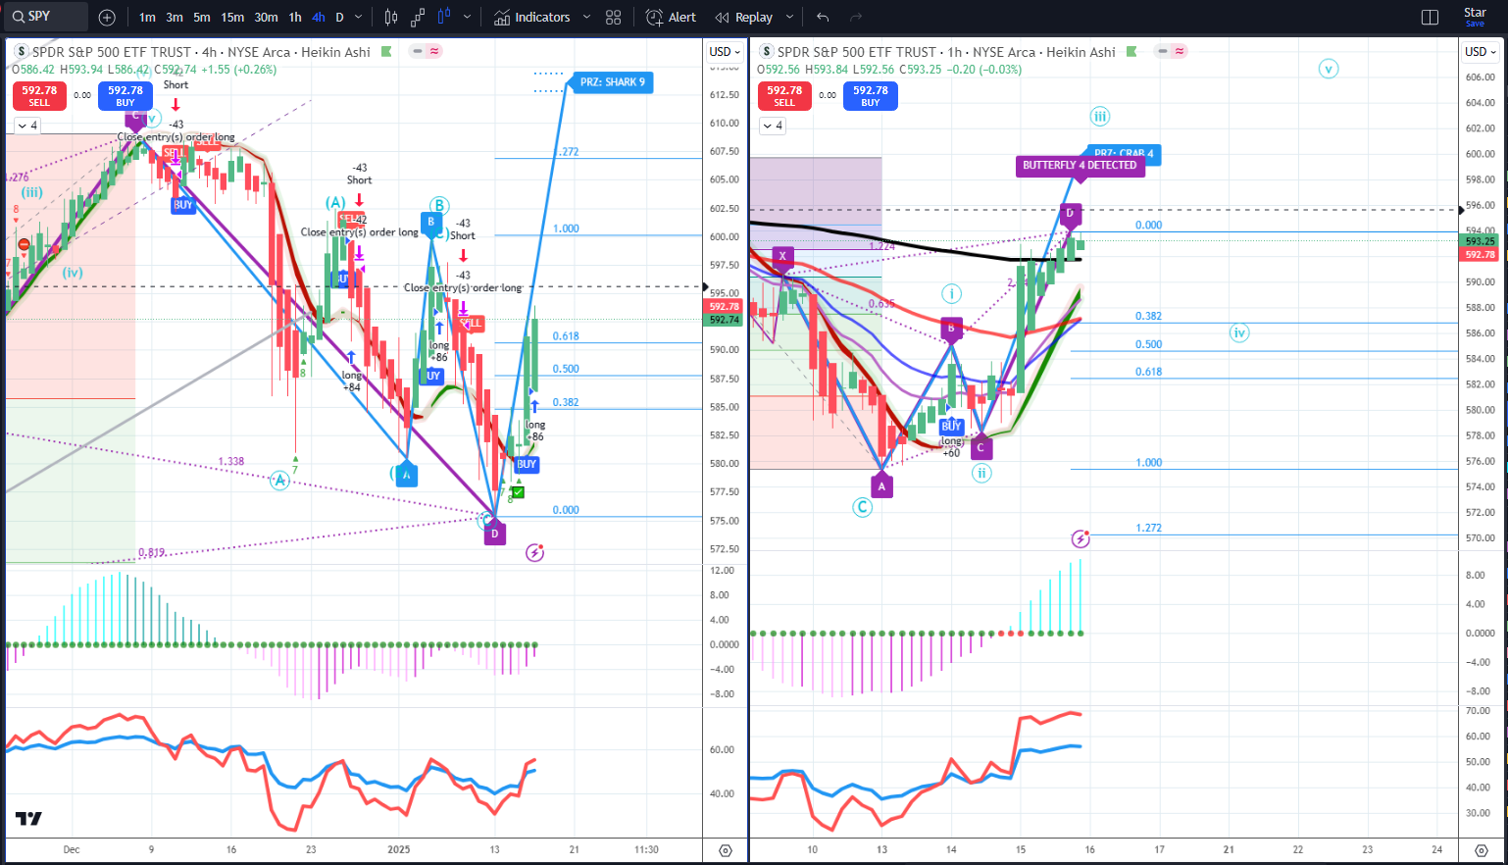This screenshot has width=1508, height=865.
Task: Select the 1h timeframe
Action: (295, 17)
